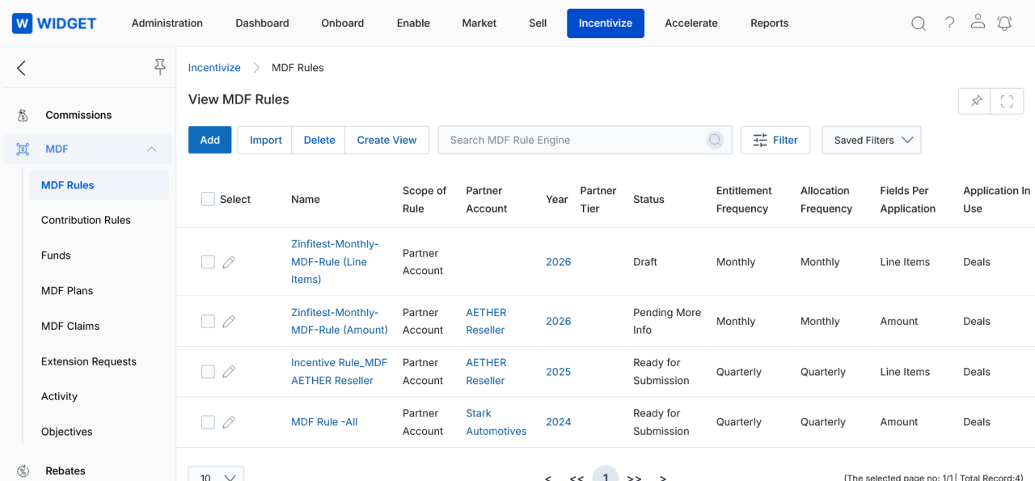
Task: Collapse the sidebar with the back arrow
Action: point(22,68)
